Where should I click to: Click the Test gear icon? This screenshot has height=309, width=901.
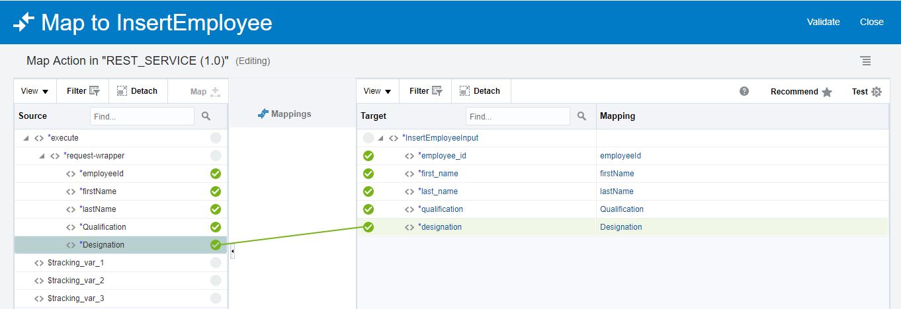(877, 92)
